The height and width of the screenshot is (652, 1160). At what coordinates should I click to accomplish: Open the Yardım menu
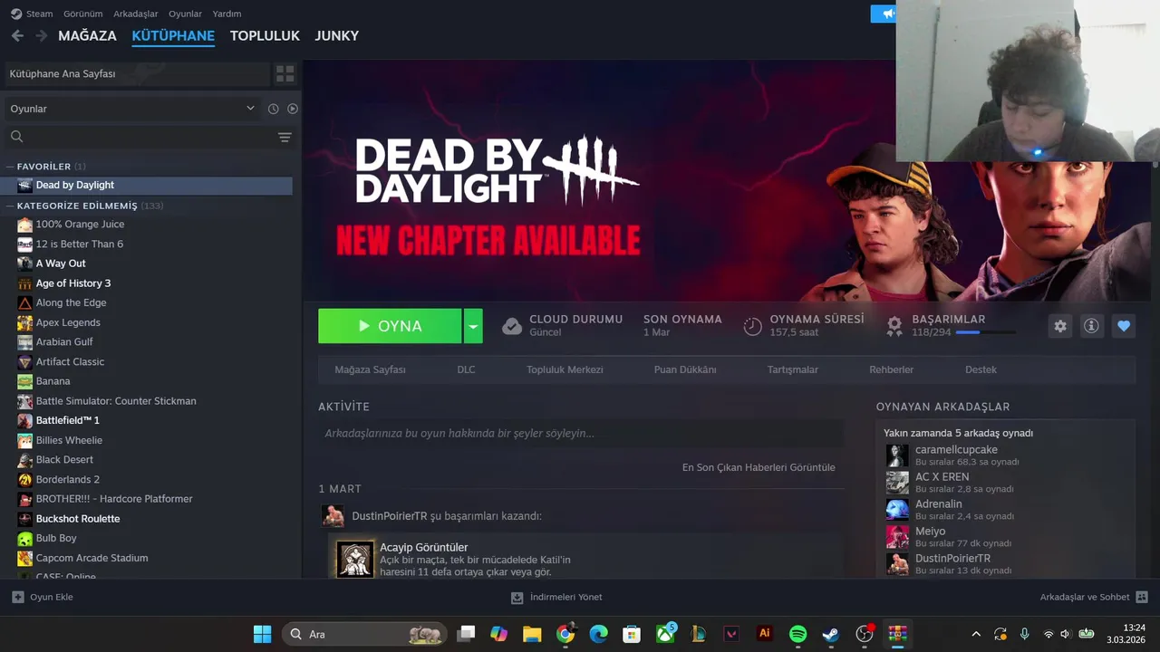tap(227, 14)
